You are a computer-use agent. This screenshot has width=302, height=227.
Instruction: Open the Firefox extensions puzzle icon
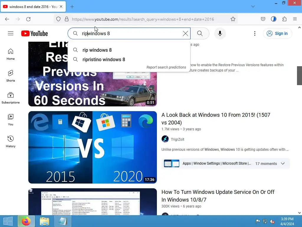[284, 19]
